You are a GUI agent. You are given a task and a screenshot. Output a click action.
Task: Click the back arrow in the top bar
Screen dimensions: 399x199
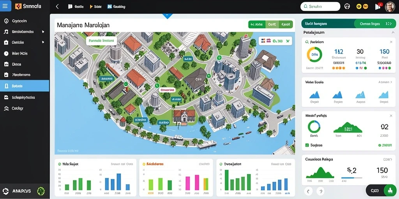coord(57,7)
